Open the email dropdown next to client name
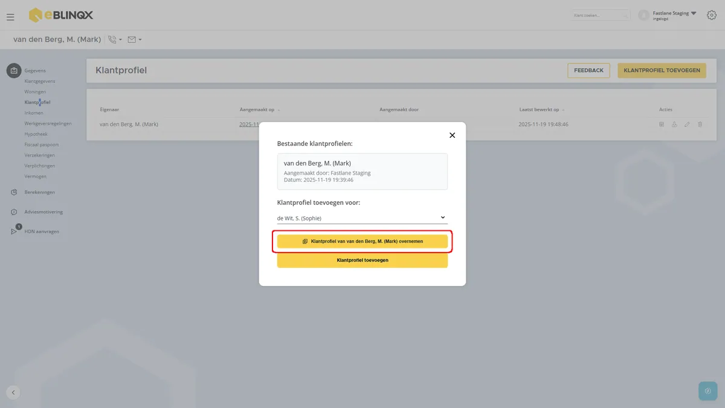This screenshot has width=725, height=408. tap(135, 40)
